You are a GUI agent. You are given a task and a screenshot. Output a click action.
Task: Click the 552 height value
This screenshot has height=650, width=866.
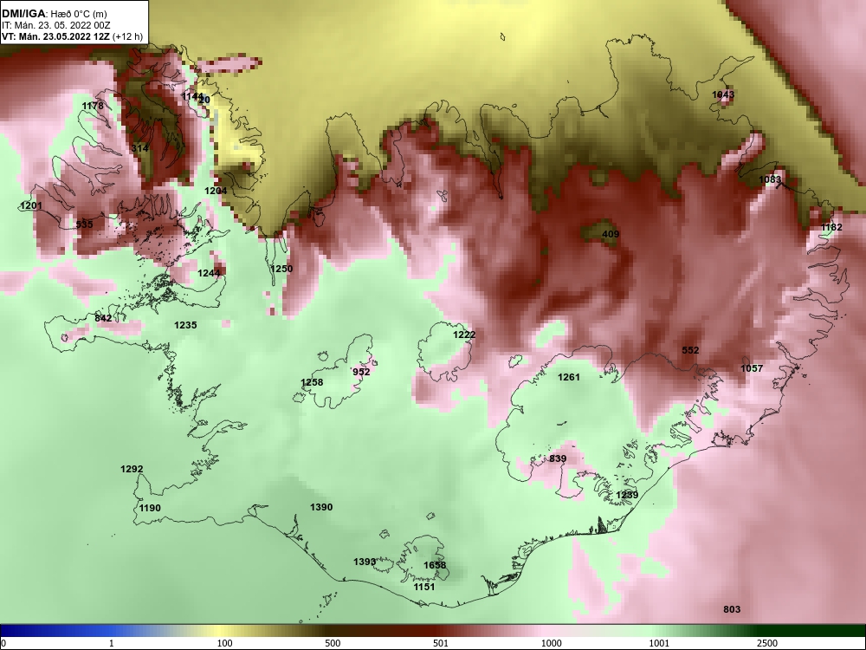[690, 350]
